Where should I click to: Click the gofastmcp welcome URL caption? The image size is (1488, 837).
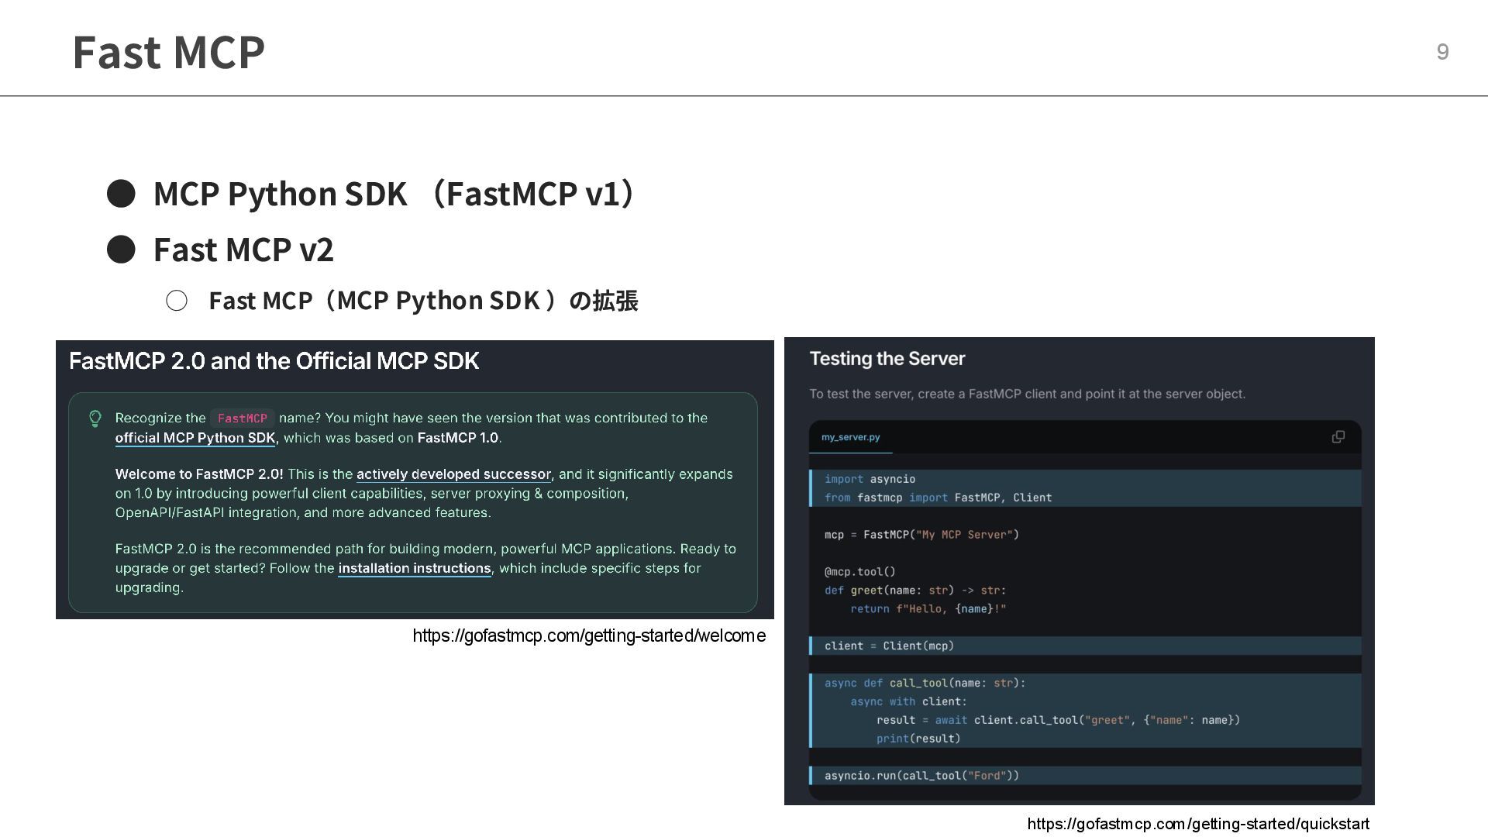point(589,636)
